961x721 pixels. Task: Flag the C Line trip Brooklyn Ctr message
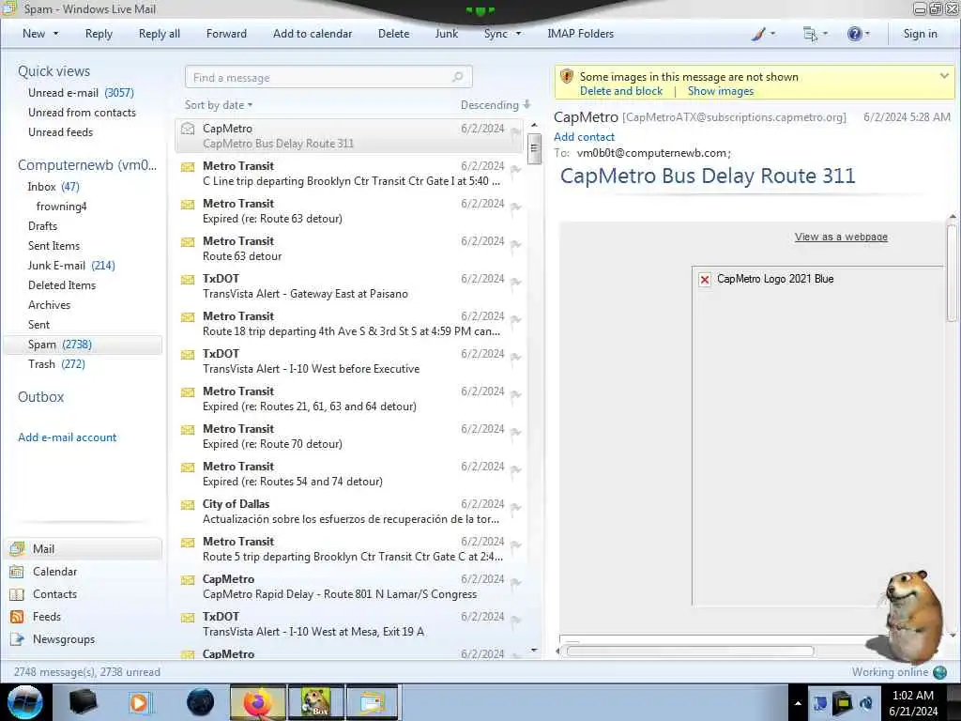coord(516,170)
